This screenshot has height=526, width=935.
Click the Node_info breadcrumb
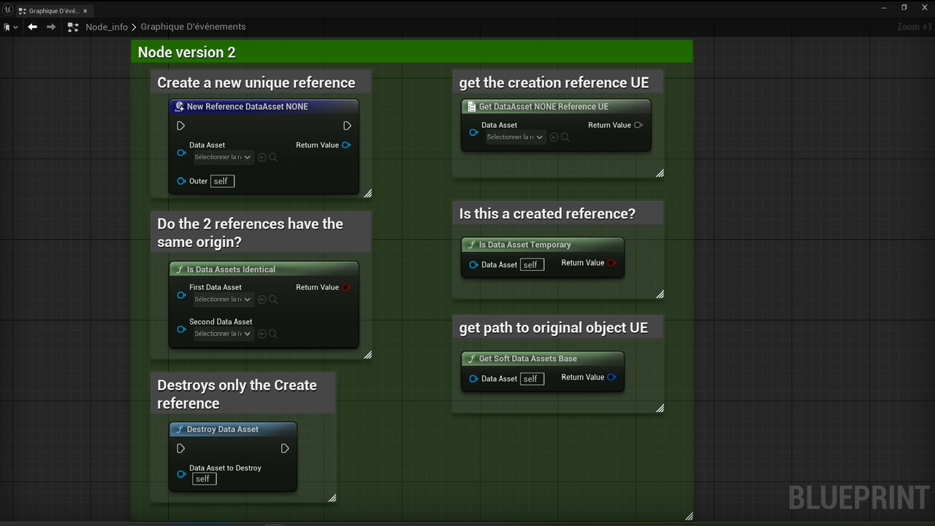tap(107, 27)
